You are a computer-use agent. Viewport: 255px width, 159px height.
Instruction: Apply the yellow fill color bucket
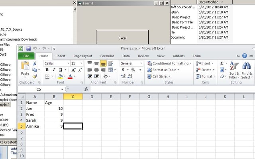pos(60,76)
